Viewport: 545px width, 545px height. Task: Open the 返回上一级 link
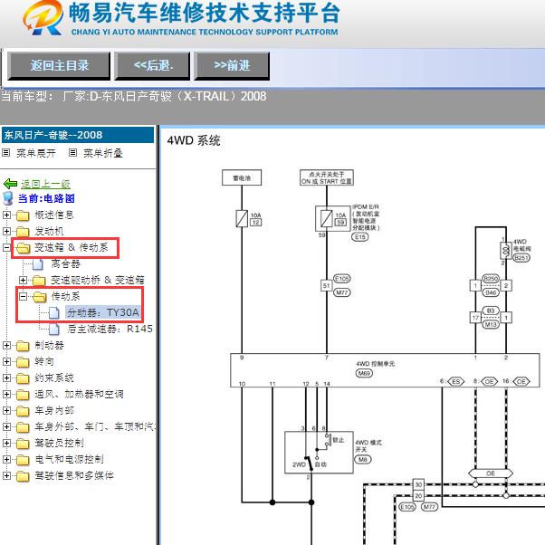[x=45, y=184]
